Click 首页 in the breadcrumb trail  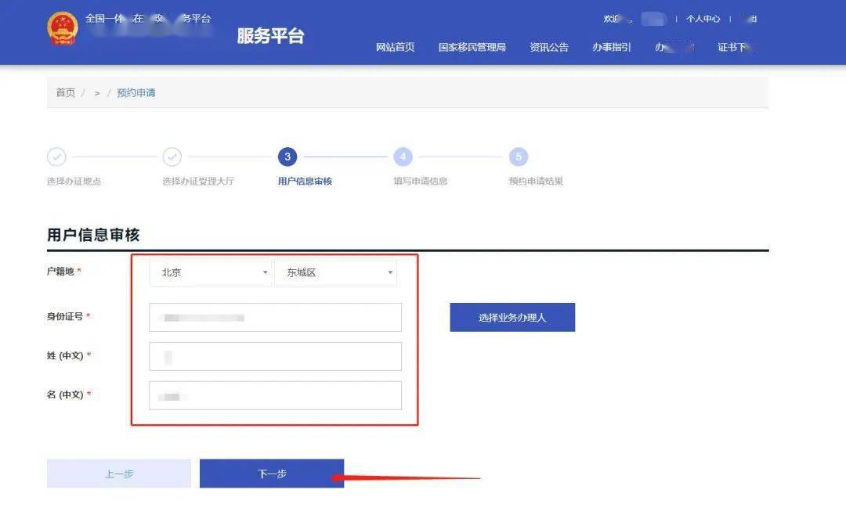coord(66,92)
